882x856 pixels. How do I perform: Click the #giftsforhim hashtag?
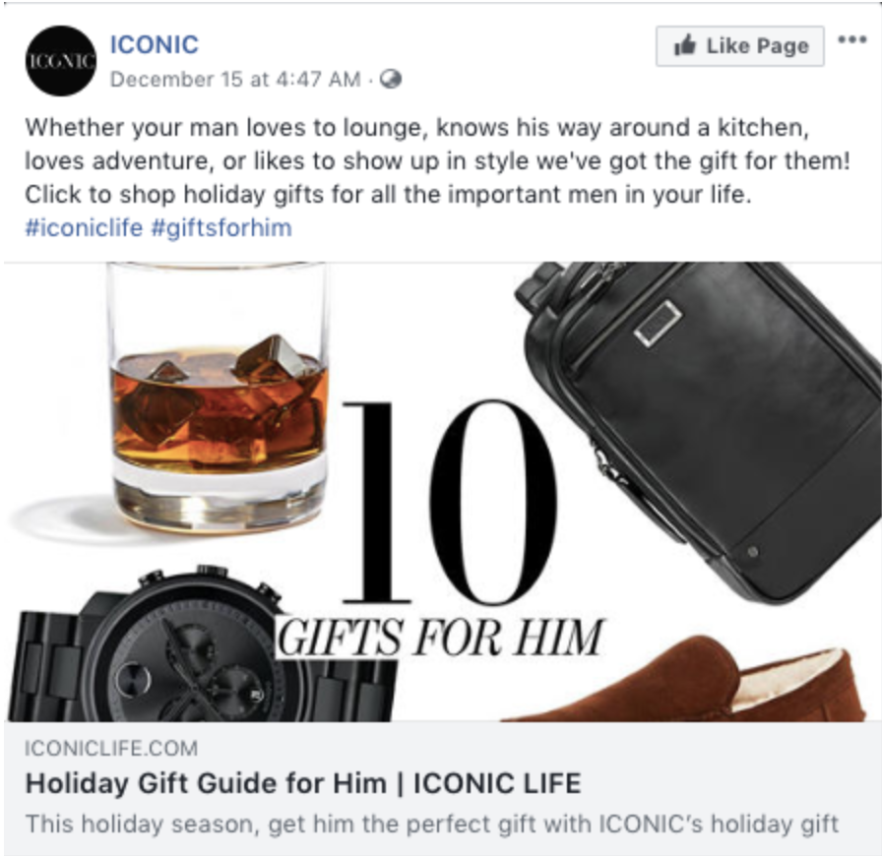220,228
